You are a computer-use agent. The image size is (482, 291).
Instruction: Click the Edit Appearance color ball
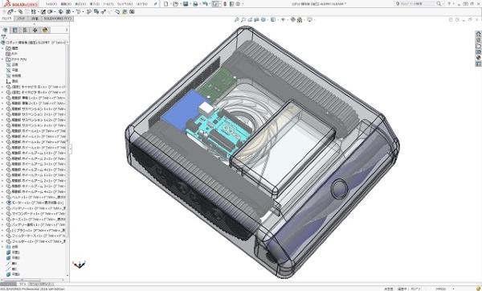pyautogui.click(x=292, y=19)
